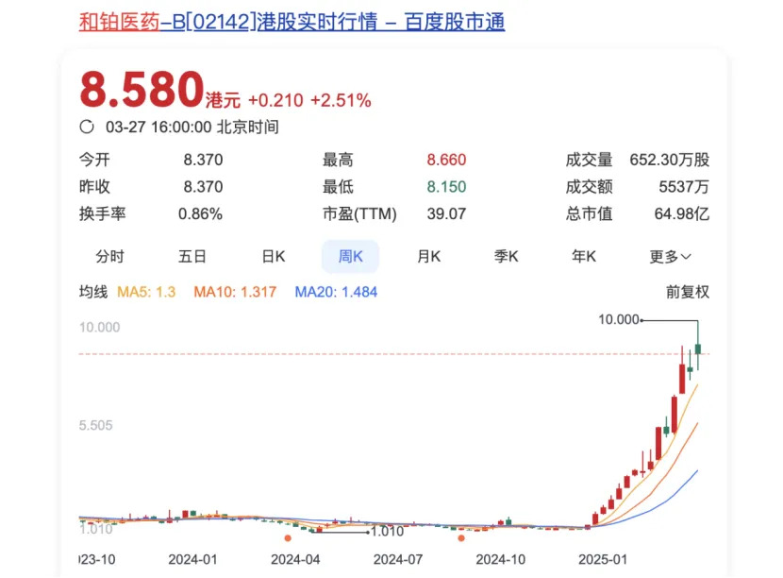
Task: Select the 五日 chart tab
Action: [x=192, y=256]
